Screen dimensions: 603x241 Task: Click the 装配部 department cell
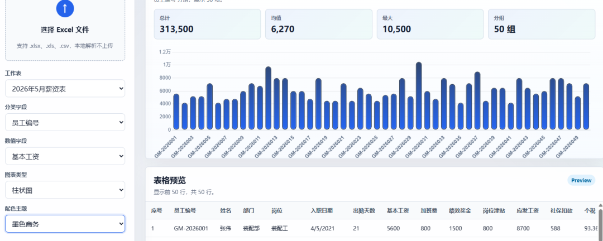point(251,228)
